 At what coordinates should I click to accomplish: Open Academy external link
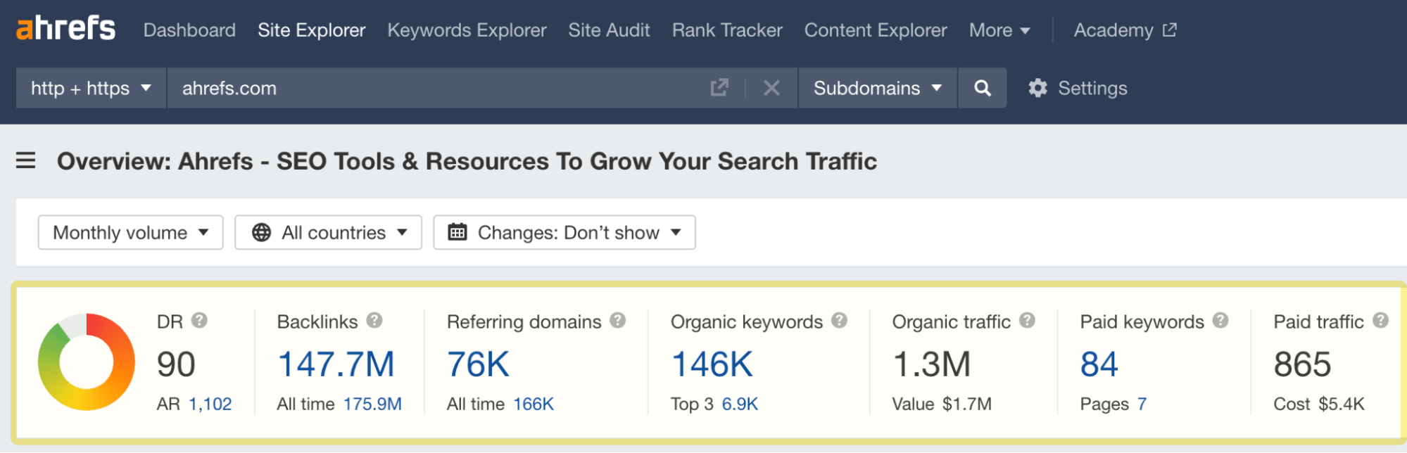click(1125, 30)
